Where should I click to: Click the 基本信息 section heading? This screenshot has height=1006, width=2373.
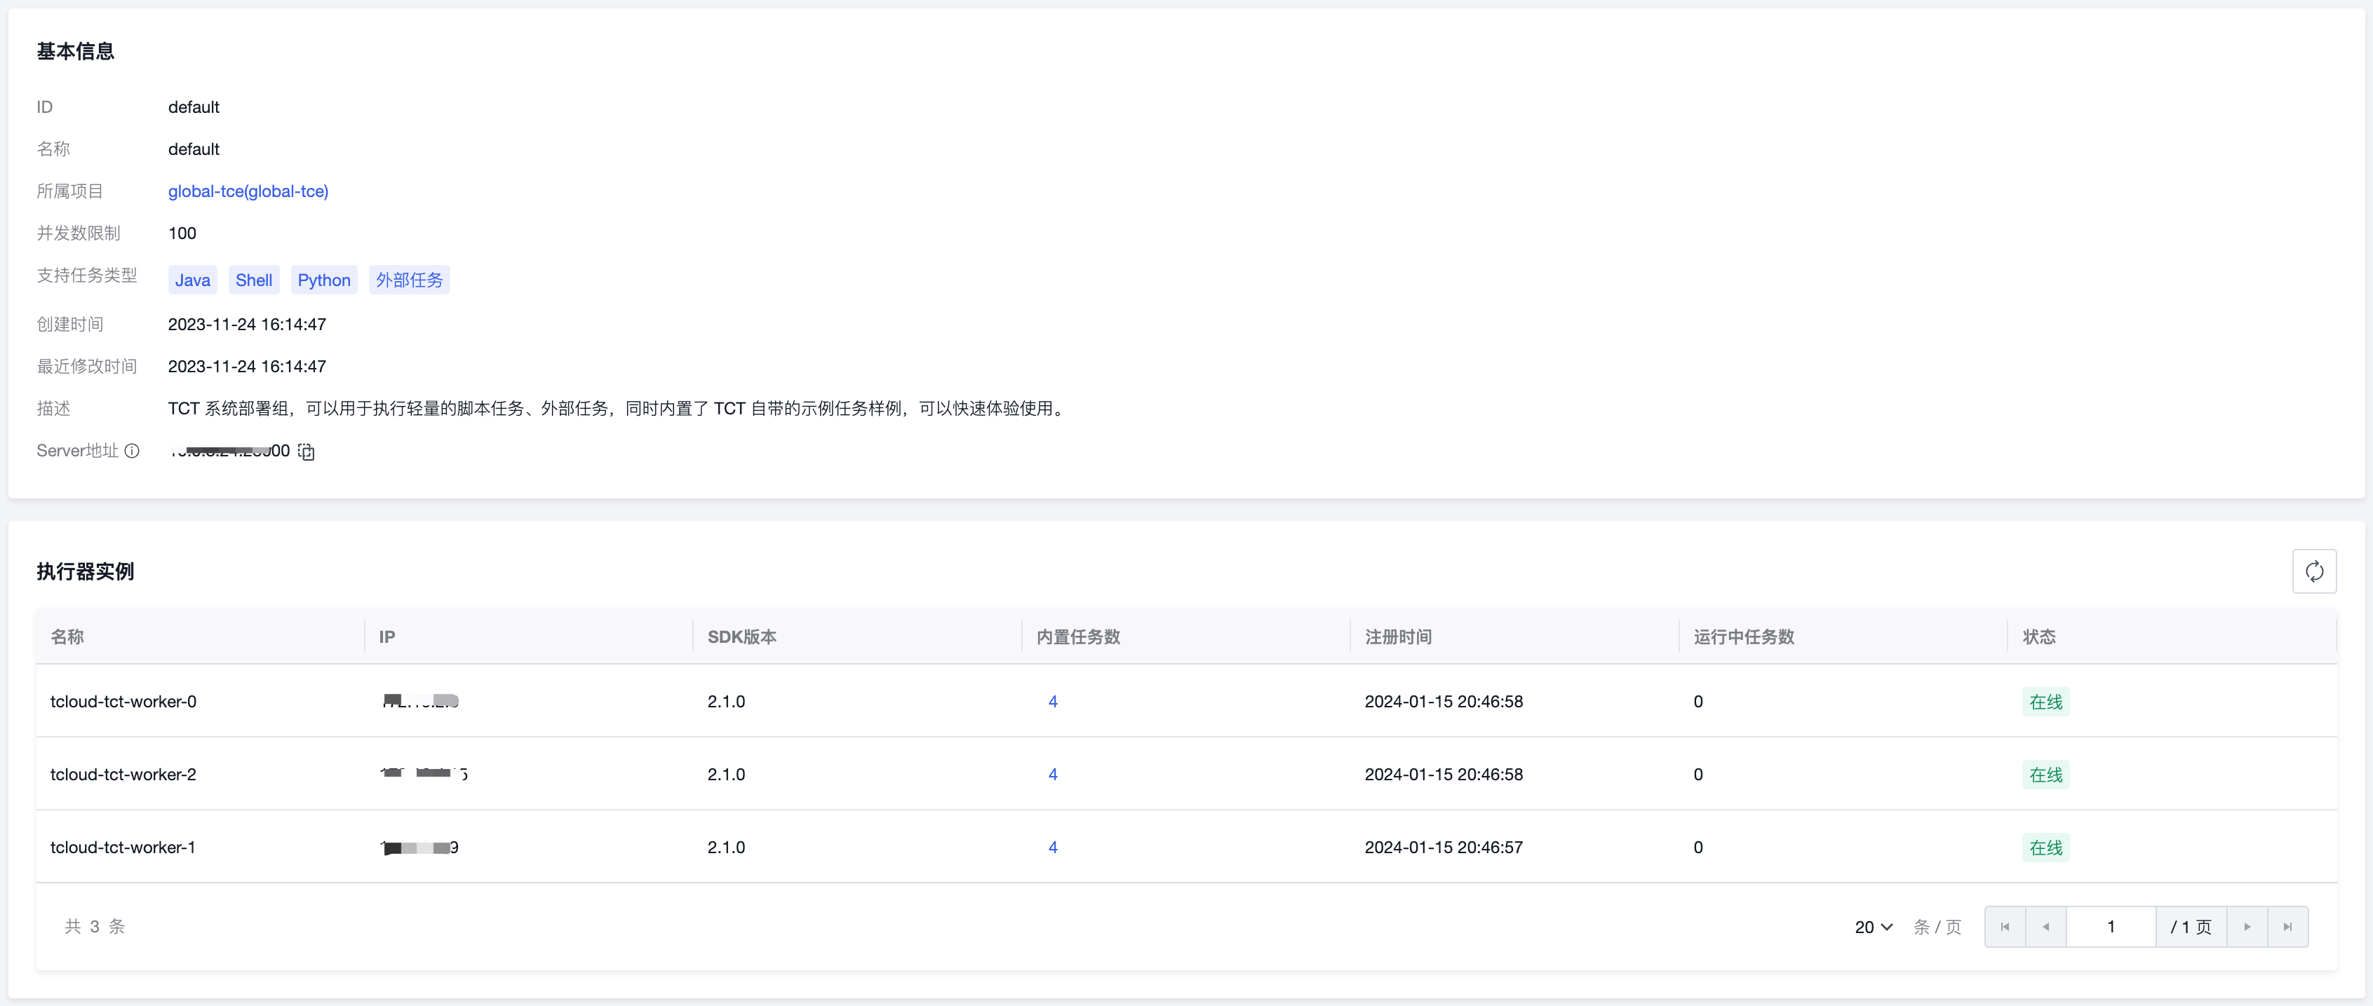pyautogui.click(x=76, y=52)
